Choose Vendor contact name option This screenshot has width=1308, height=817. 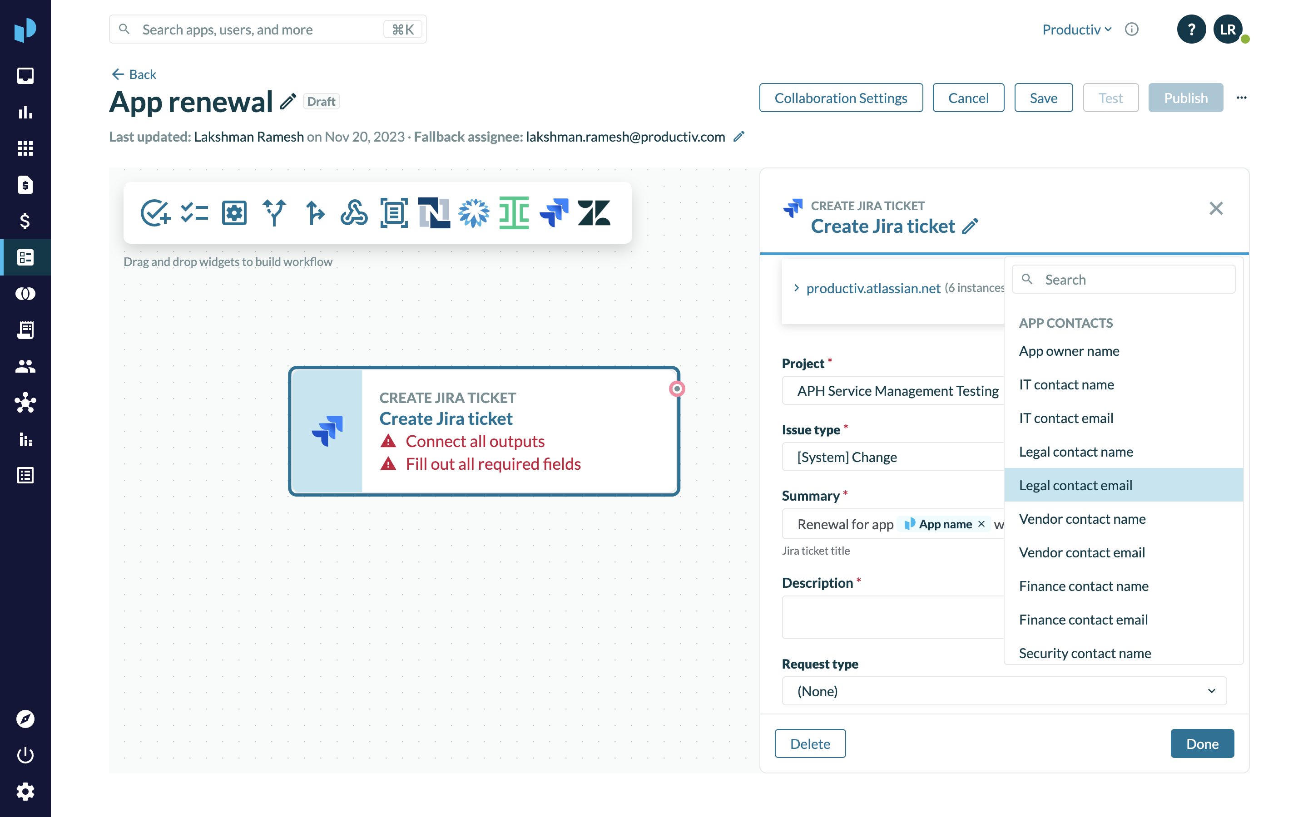click(x=1081, y=518)
